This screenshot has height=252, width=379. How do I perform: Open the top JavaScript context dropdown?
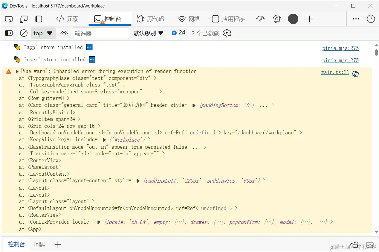point(43,33)
